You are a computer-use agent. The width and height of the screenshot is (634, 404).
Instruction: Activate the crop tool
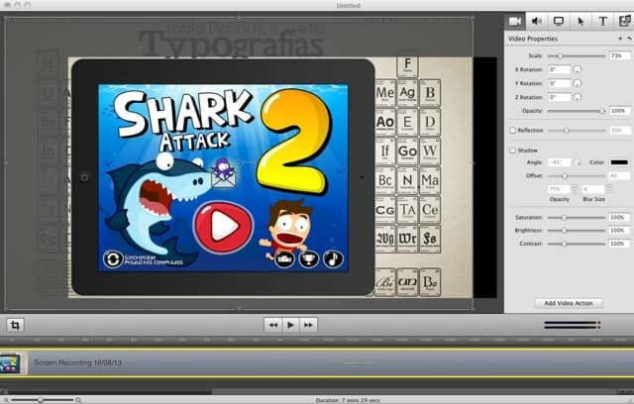tap(16, 325)
